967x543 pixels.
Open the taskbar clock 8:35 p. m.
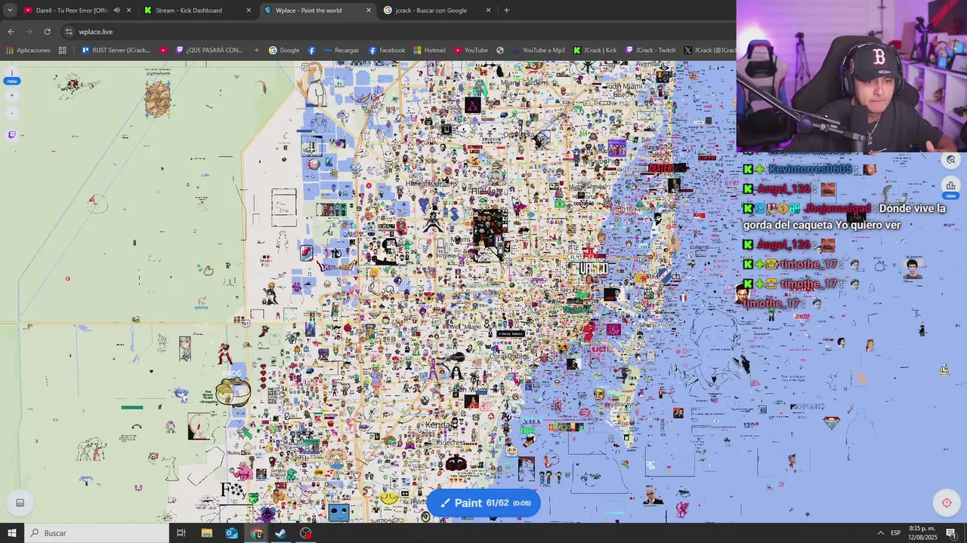(923, 533)
